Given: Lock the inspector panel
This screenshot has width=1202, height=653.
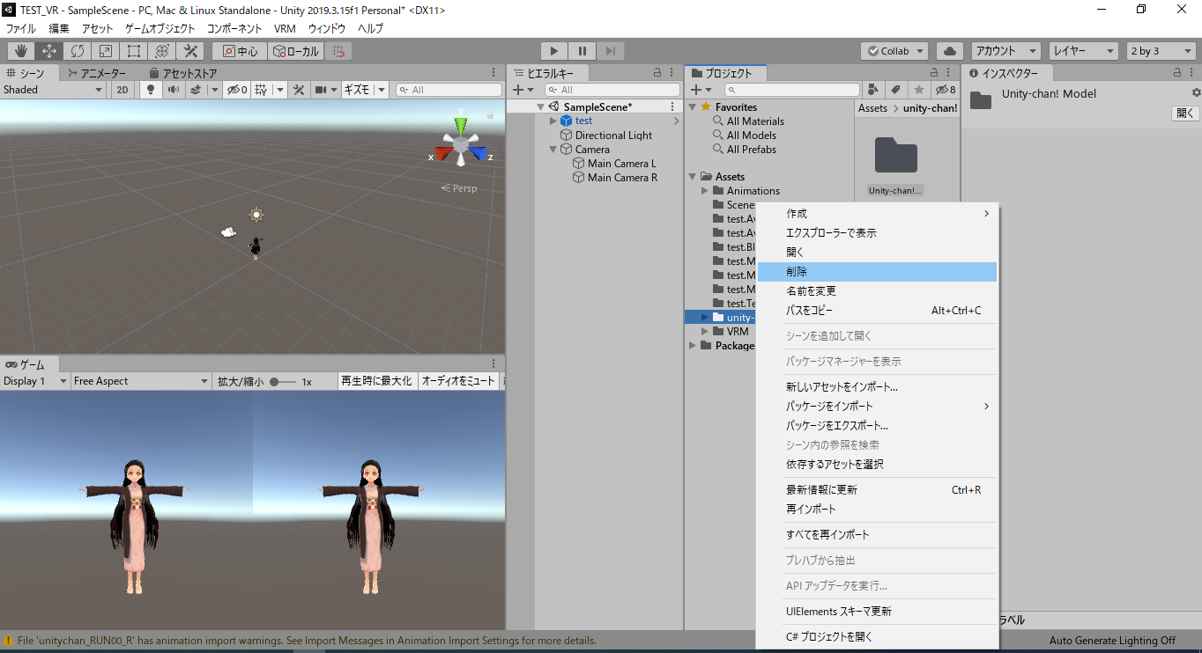Looking at the screenshot, I should coord(1176,73).
